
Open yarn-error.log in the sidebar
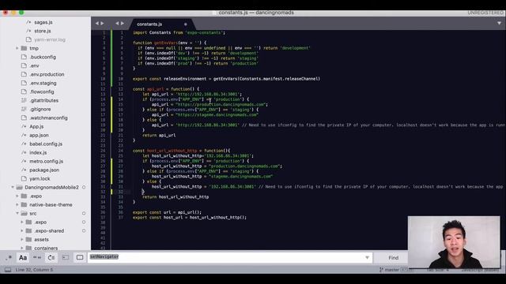pos(50,39)
